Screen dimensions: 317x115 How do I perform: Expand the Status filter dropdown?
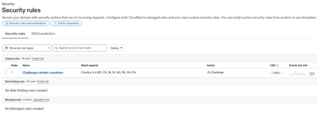click(116, 48)
